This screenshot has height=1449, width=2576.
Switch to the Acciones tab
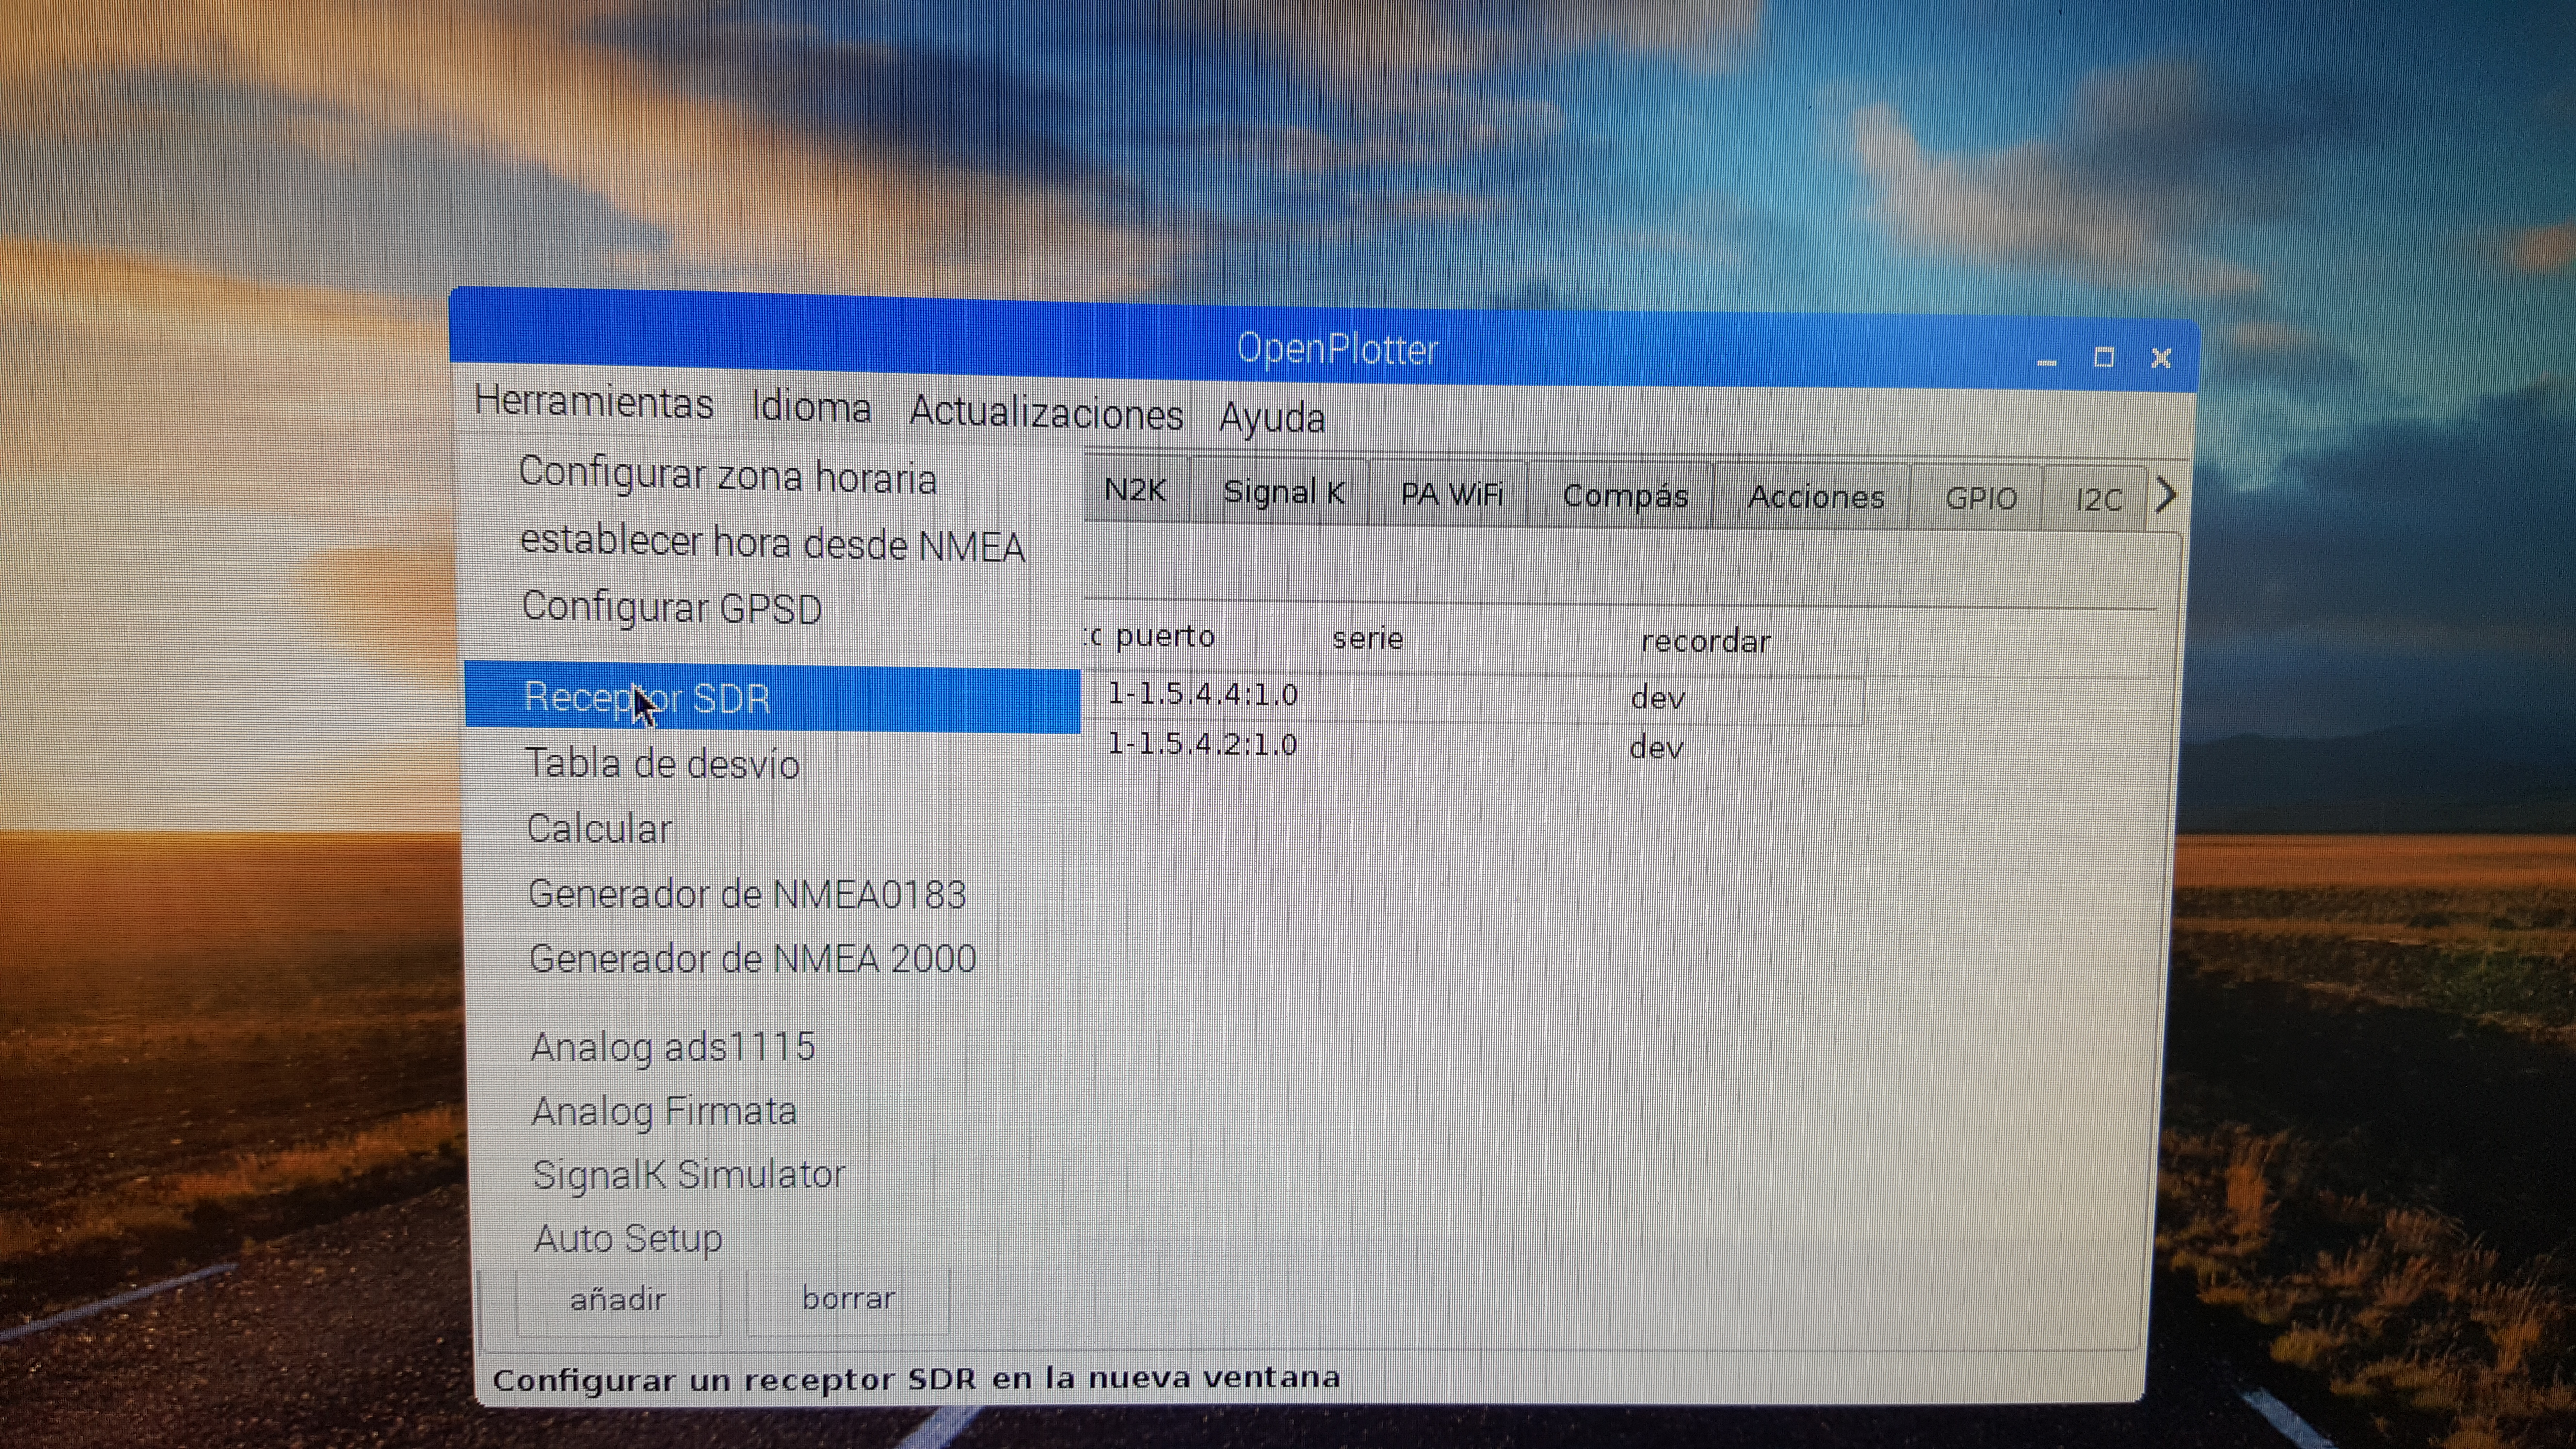tap(1815, 497)
